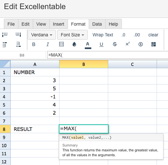
Task: Click the insert row below icon
Action: point(19,44)
